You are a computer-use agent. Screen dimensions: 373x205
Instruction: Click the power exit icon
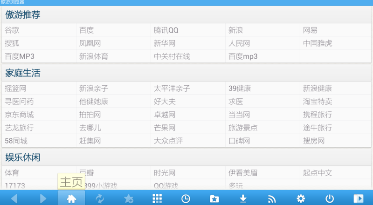[x=330, y=198]
